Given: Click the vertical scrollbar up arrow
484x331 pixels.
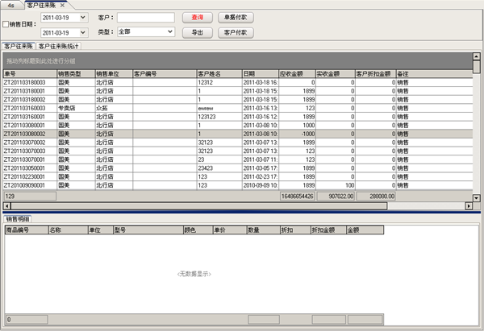Looking at the screenshot, I should 476,57.
